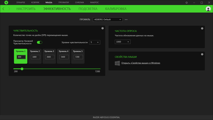
Task: Click the Уровень 5 DPI field 7200
Action: [78, 57]
